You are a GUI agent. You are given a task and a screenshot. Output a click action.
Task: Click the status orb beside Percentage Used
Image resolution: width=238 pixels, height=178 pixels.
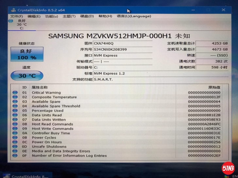tap(15, 111)
